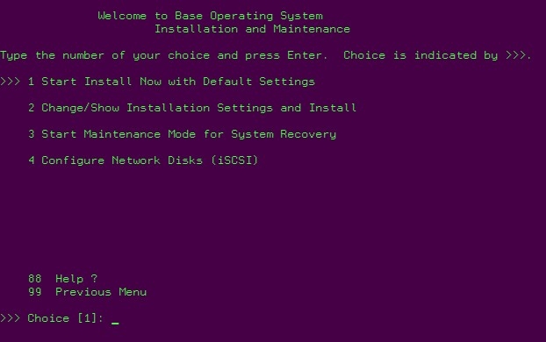Click the Choice [1]: prompt label
The height and width of the screenshot is (342, 546).
tap(66, 318)
